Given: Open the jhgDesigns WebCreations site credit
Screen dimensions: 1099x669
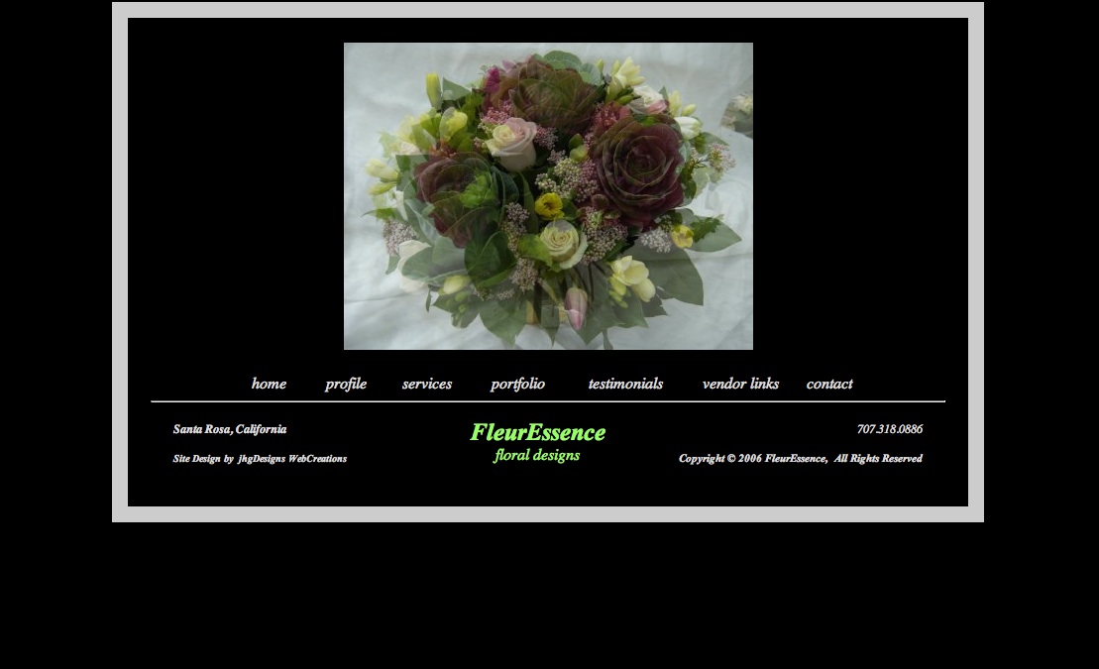Looking at the screenshot, I should tap(291, 459).
